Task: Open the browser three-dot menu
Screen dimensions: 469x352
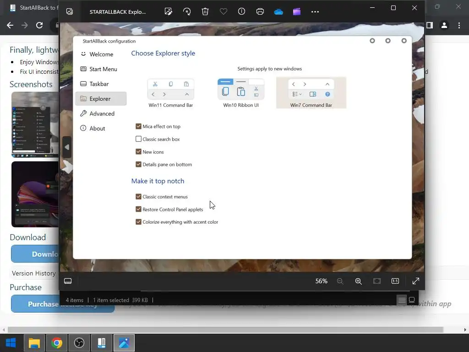Action: [x=459, y=26]
